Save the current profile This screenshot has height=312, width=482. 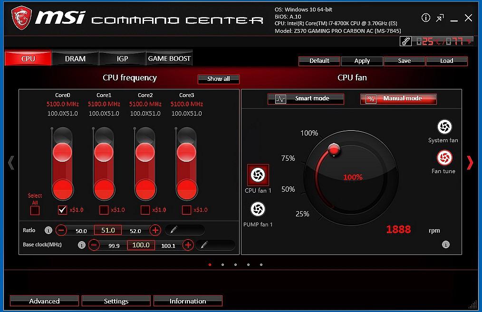click(405, 61)
